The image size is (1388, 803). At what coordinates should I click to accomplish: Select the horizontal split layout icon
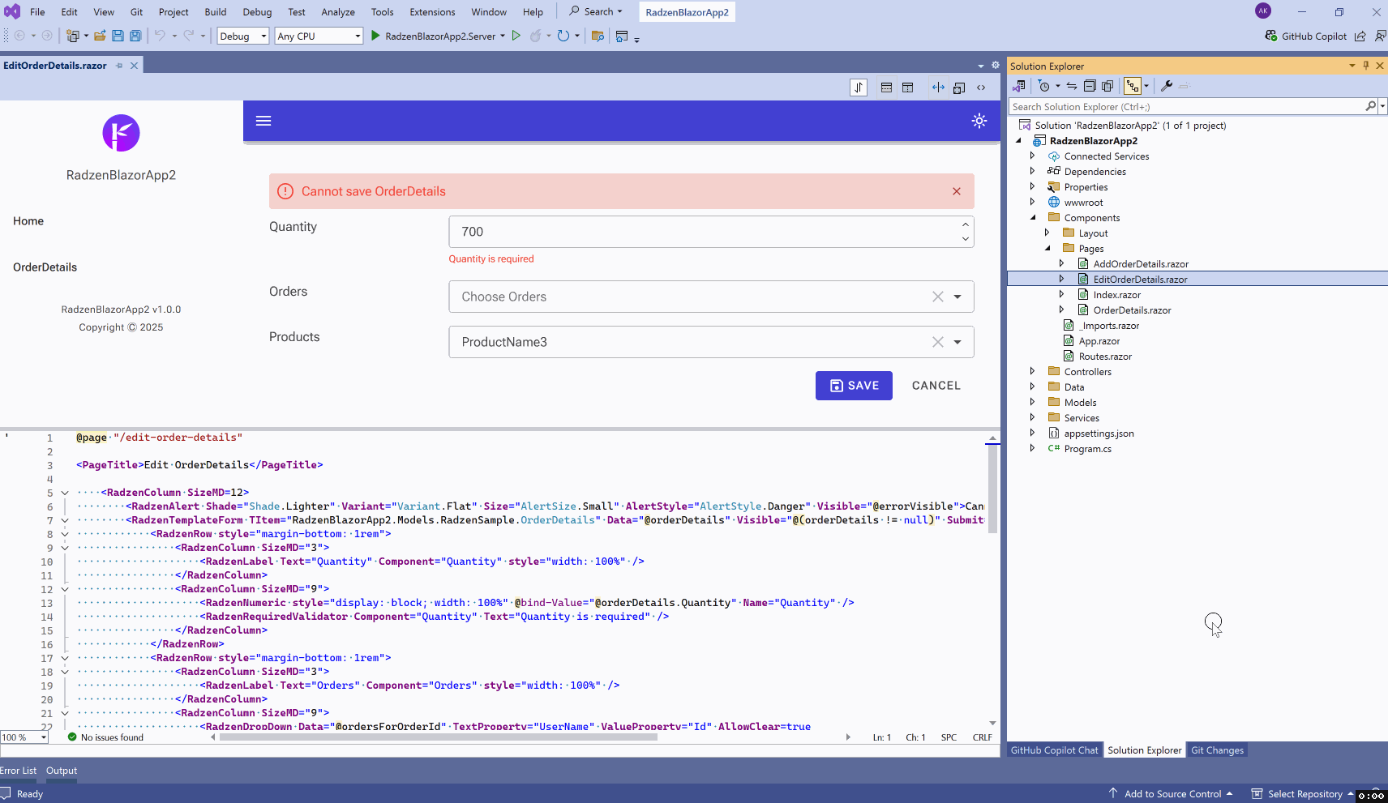click(886, 88)
